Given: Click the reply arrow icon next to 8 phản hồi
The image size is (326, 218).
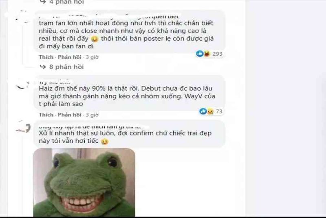Looking at the screenshot, I should (x=43, y=67).
